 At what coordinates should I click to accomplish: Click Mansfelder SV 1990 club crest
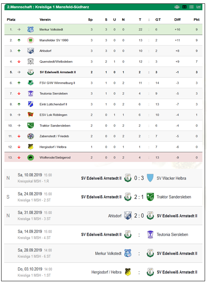point(30,40)
